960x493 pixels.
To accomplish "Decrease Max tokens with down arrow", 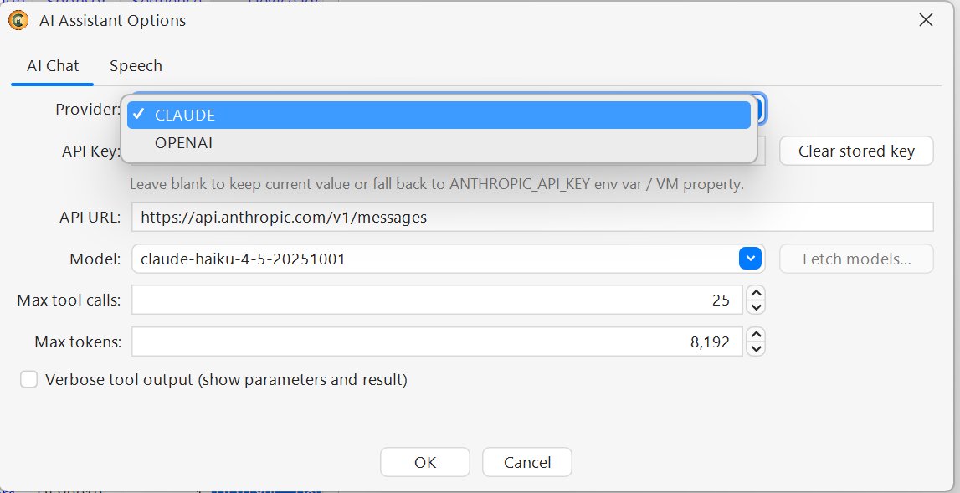I will [x=756, y=348].
